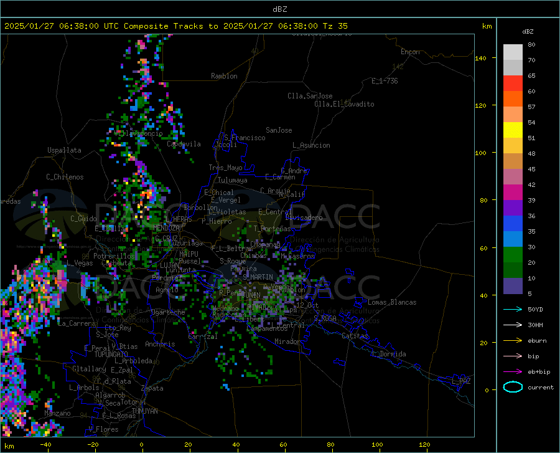The image size is (560, 453).
Task: Select the red 65–60 dBZ legend swatch
Action: click(x=513, y=83)
